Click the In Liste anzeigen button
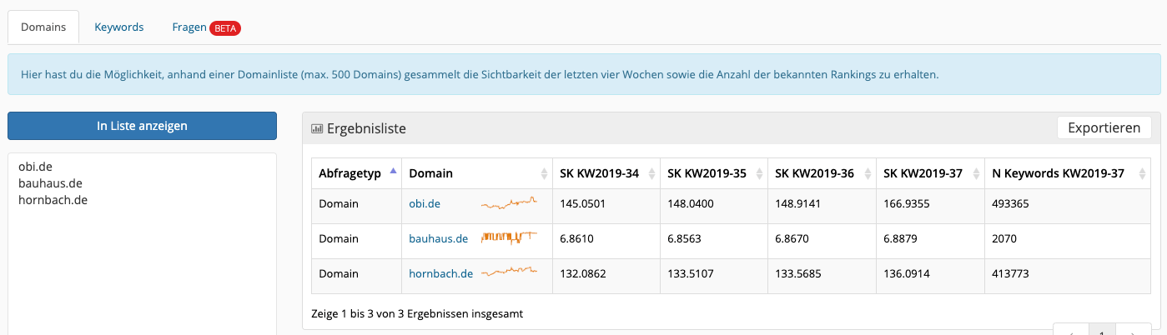This screenshot has height=335, width=1167. tap(142, 126)
